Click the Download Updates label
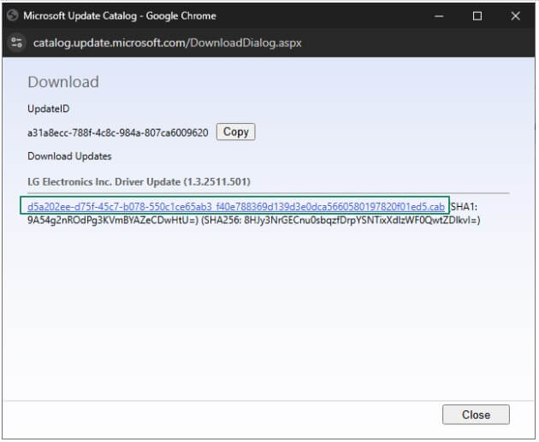 click(69, 156)
